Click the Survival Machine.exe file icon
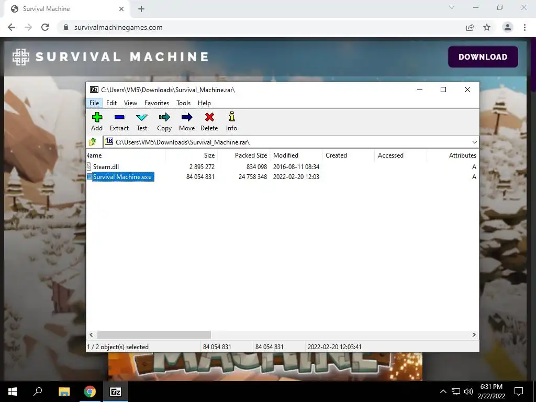The image size is (536, 402). 89,177
